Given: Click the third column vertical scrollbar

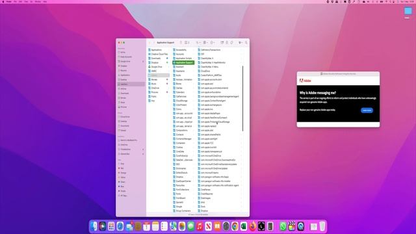Looking at the screenshot, I should (242, 98).
